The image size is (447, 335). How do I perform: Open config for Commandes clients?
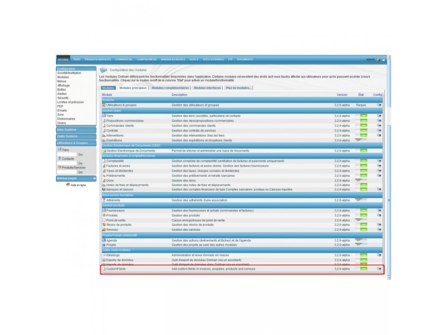[379, 126]
